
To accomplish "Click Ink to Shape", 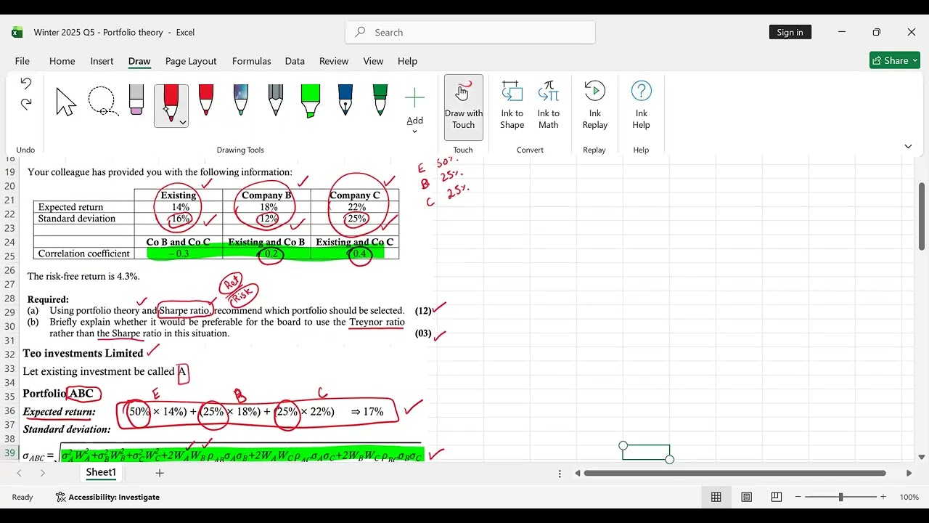I will [512, 106].
